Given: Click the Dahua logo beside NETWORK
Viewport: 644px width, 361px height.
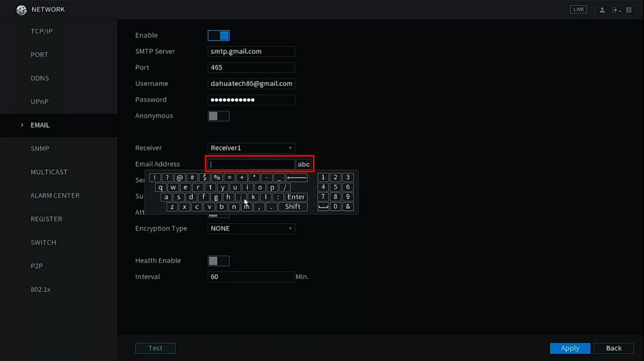Looking at the screenshot, I should pos(21,10).
